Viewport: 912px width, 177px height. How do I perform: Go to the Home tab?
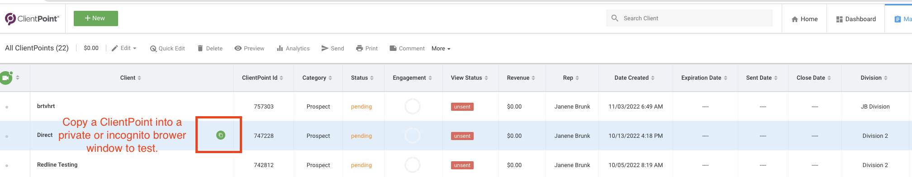coord(804,19)
